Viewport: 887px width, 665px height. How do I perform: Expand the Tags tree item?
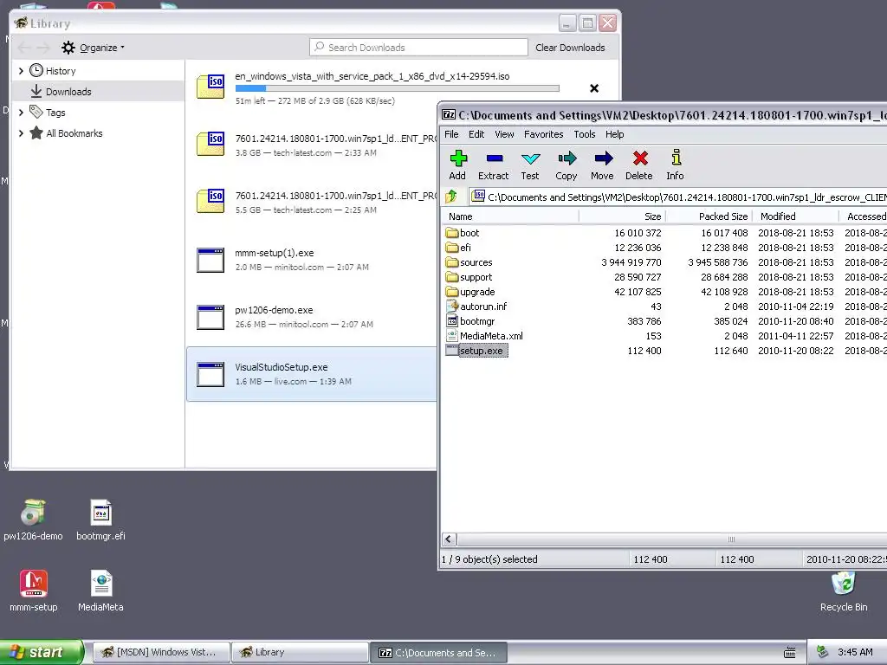(21, 113)
